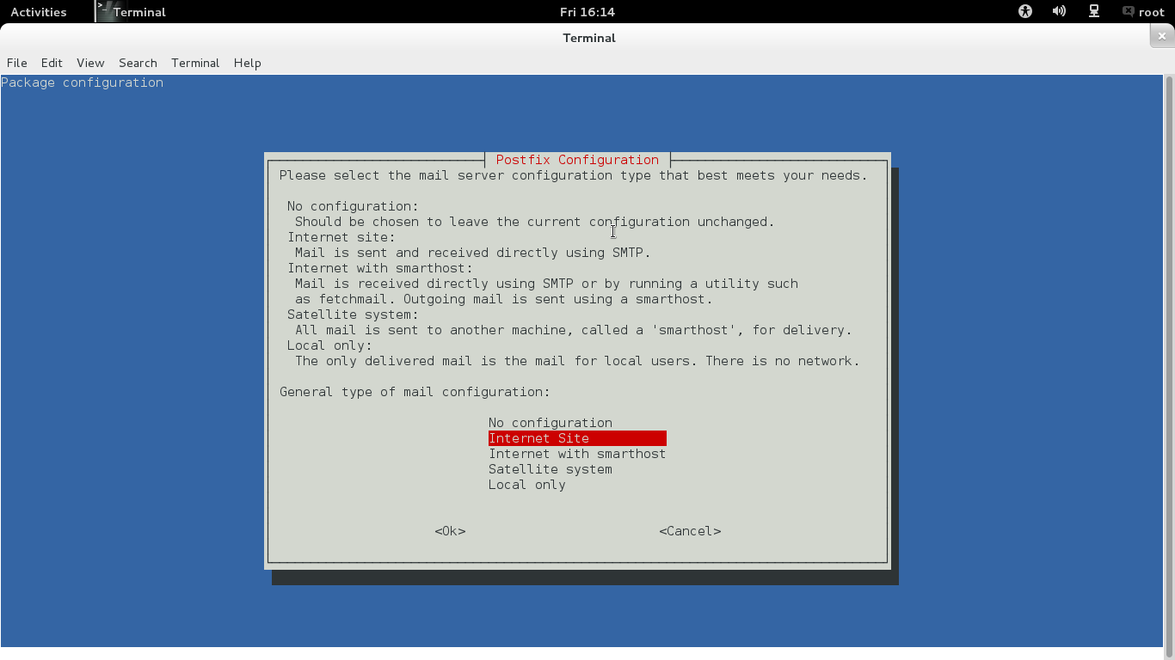Click the Terminal icon in top bar
This screenshot has height=660, width=1175.
tap(104, 11)
